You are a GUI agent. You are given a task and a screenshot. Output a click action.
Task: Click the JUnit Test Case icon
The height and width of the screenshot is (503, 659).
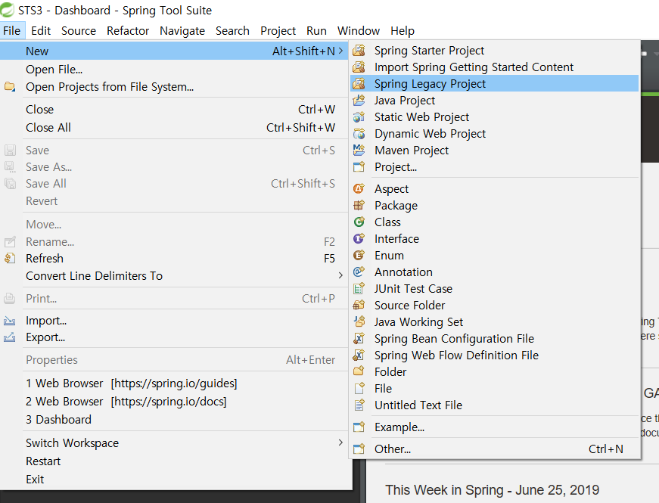359,289
